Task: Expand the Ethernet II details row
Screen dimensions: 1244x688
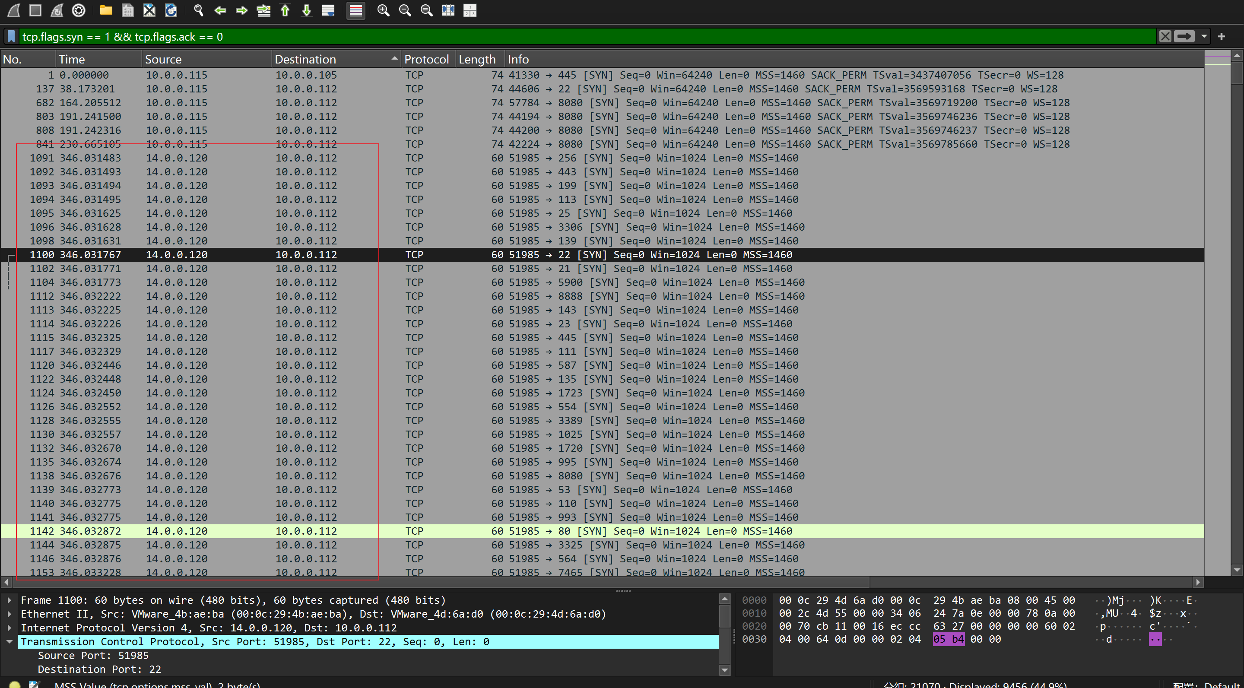Action: (9, 614)
